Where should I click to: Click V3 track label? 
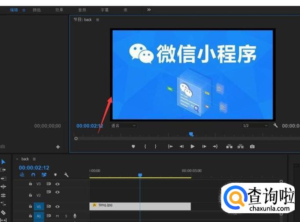pyautogui.click(x=38, y=184)
